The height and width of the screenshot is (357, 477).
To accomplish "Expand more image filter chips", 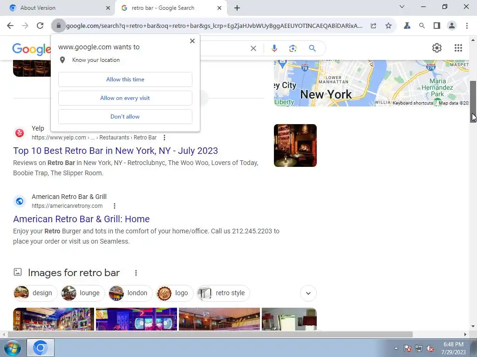I will [x=308, y=293].
